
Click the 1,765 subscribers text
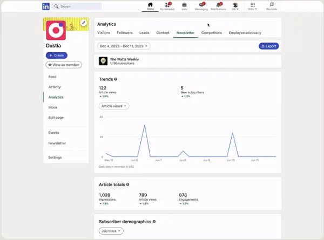coord(122,63)
